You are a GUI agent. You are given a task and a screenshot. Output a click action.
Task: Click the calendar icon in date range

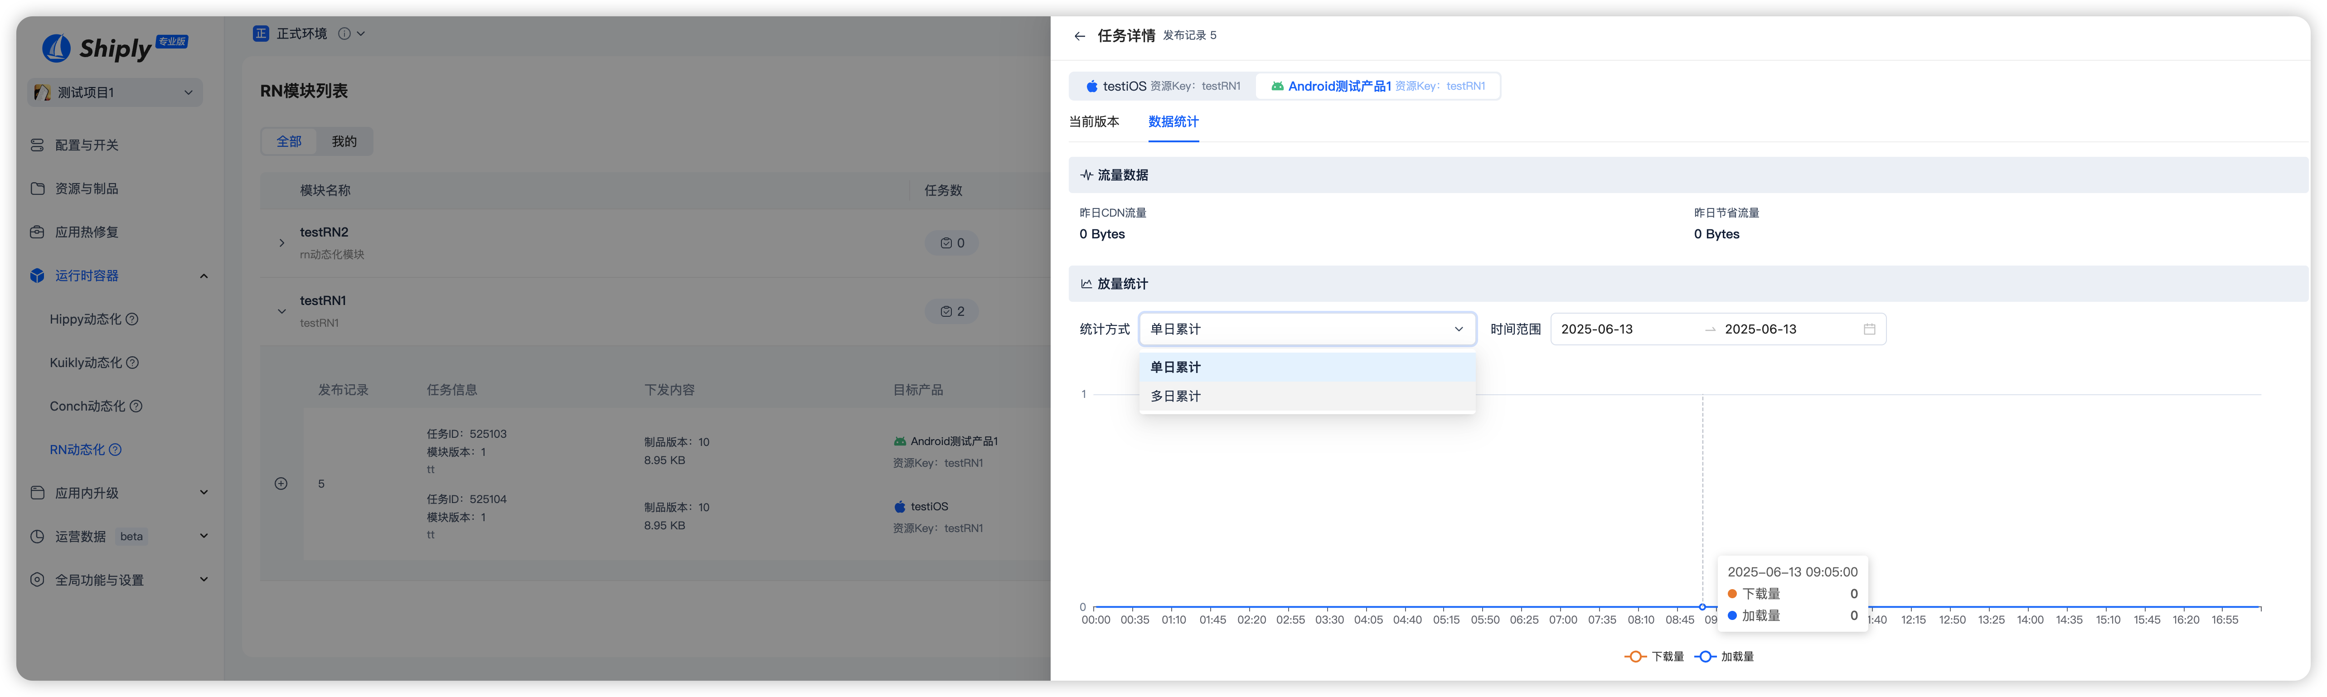coord(1869,329)
